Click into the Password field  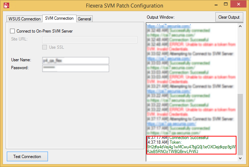75,68
